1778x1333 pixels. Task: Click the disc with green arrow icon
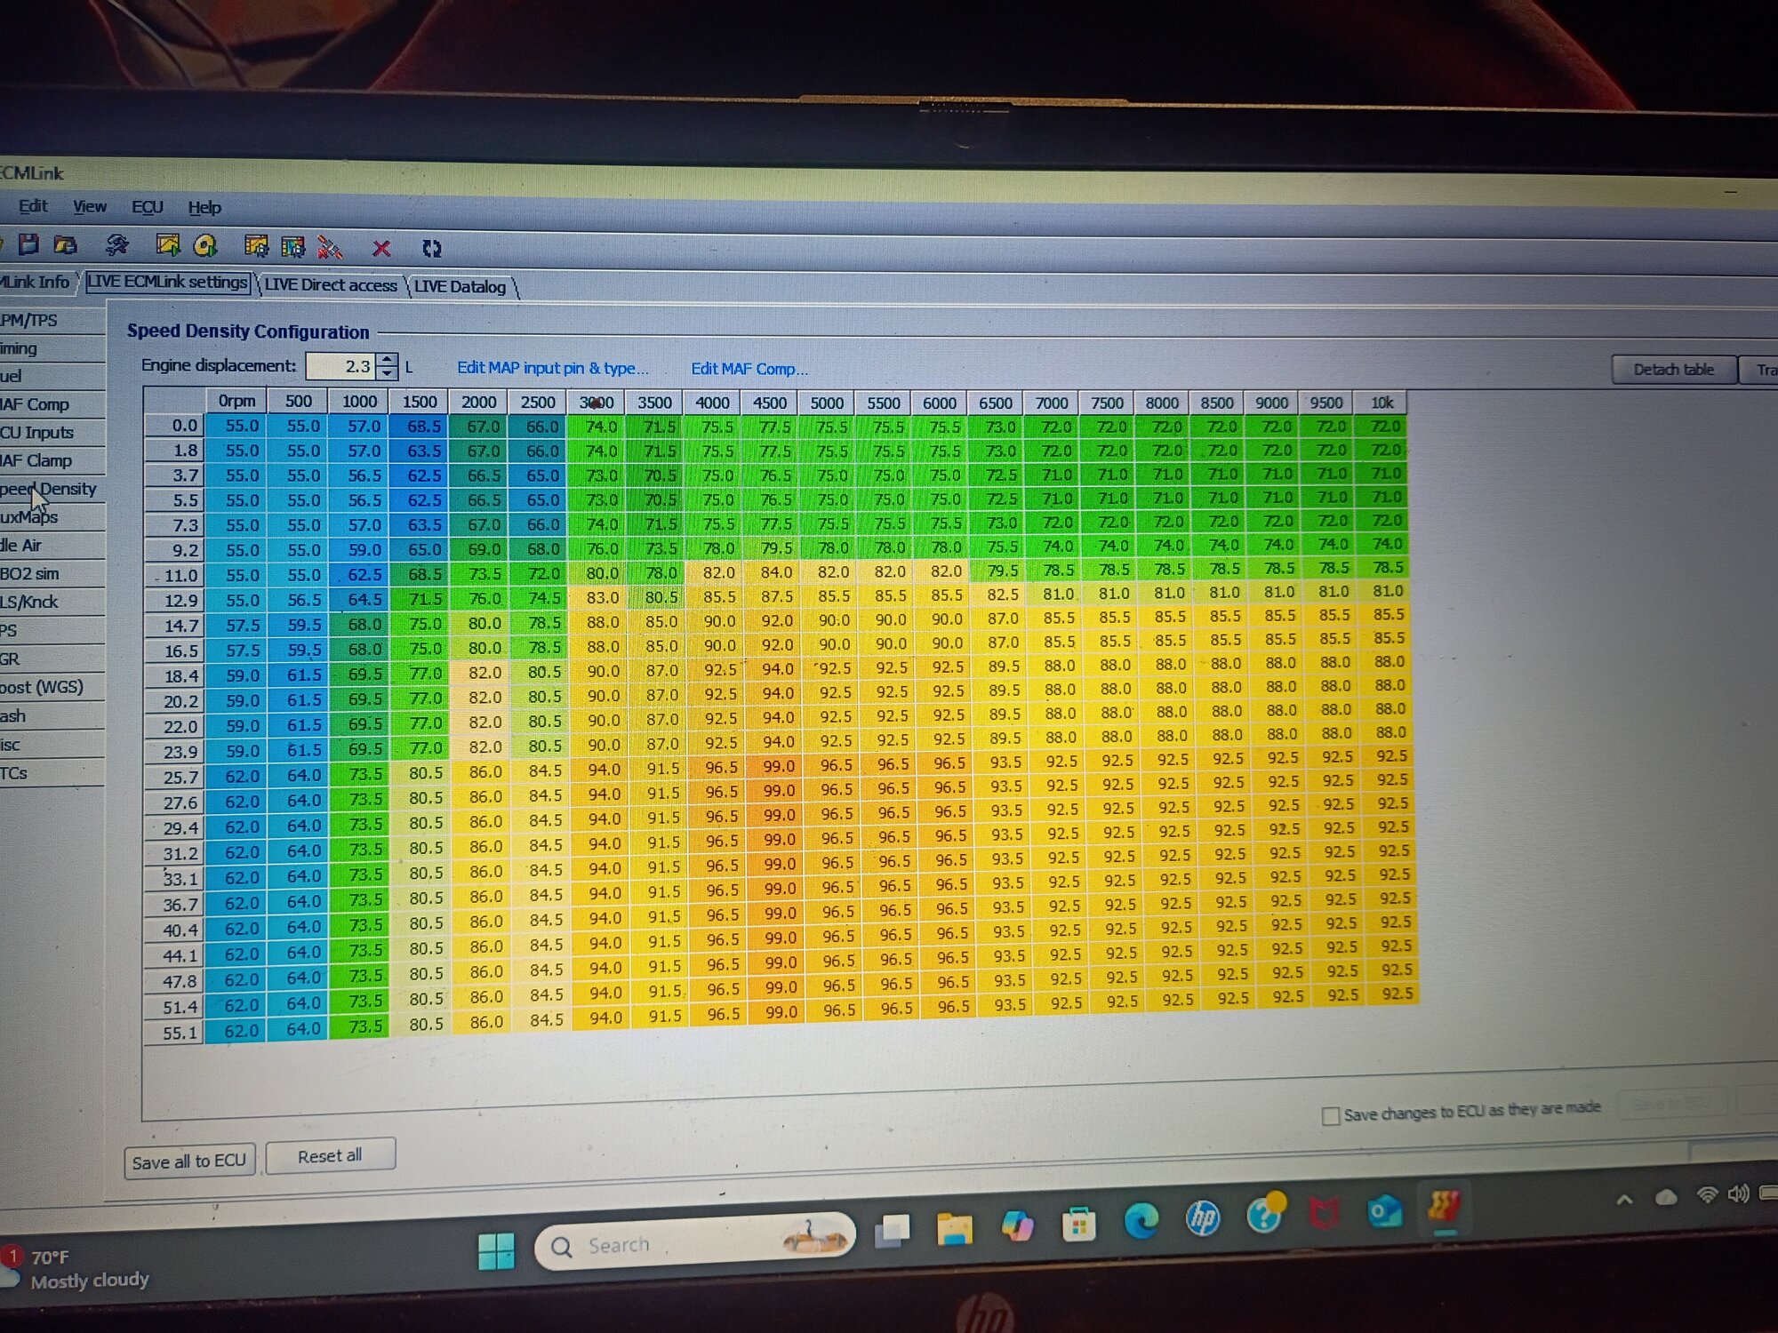pos(205,245)
